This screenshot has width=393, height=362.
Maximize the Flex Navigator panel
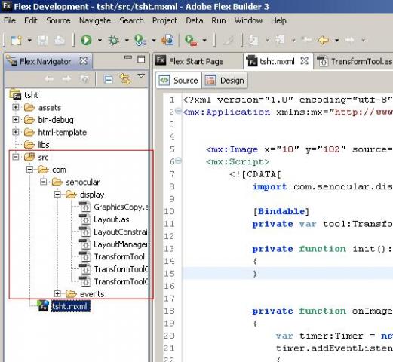(141, 60)
